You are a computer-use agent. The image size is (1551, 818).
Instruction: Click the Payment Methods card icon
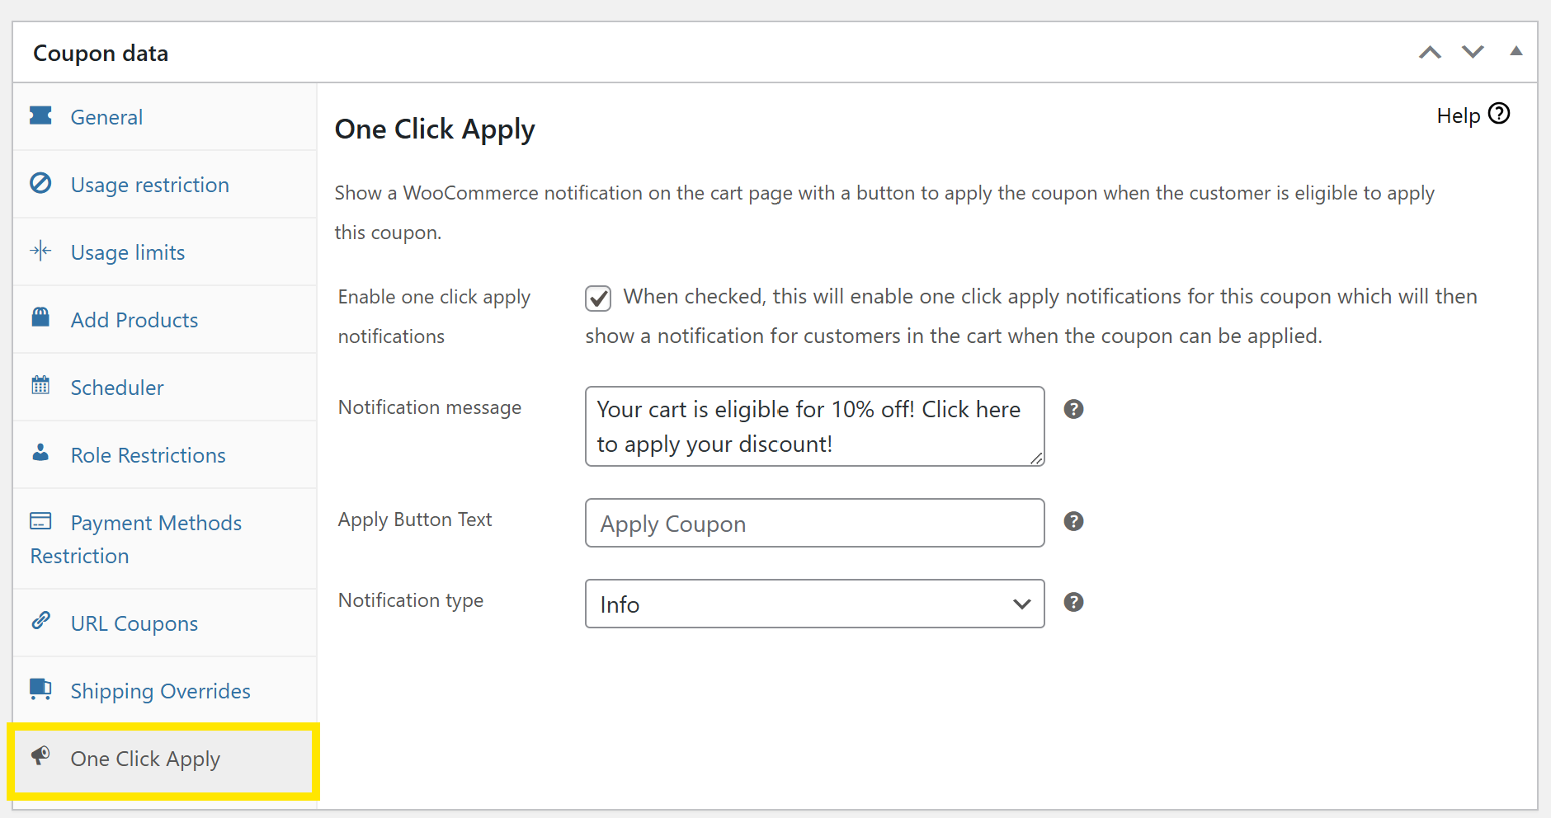40,521
